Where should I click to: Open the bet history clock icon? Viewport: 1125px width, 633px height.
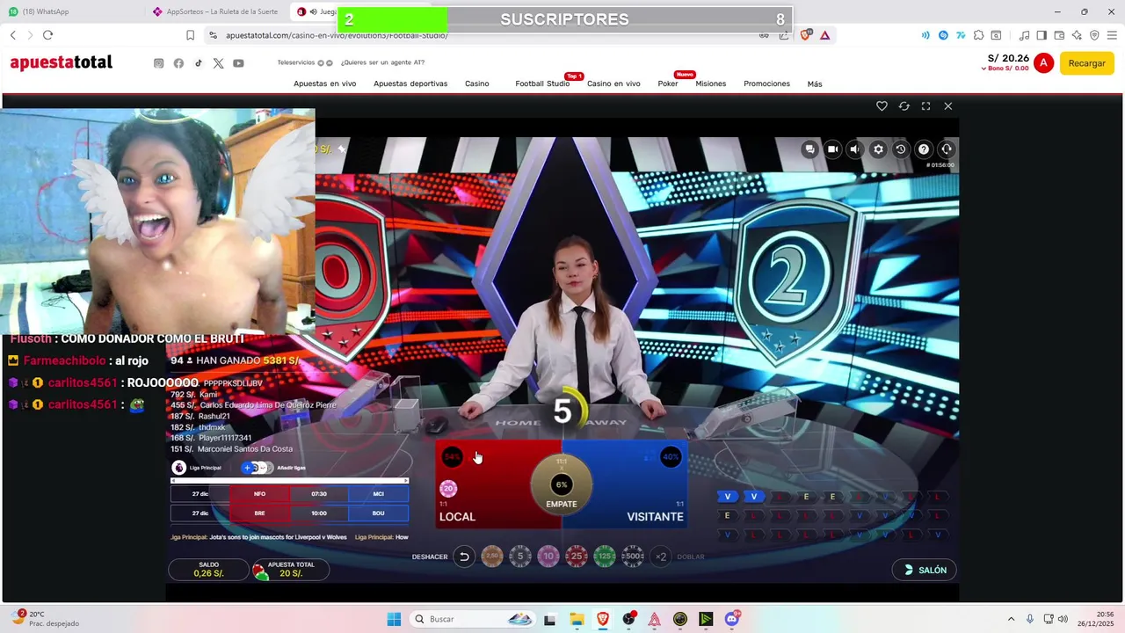901,149
